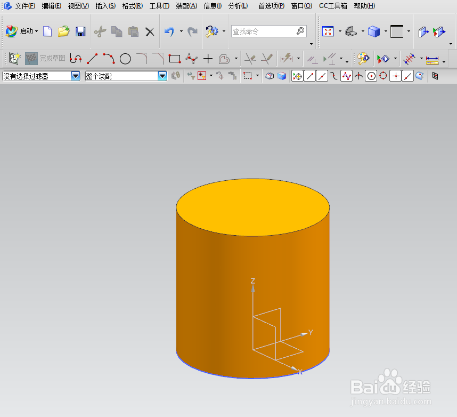Click the paint palette edit display icon

coord(363,59)
